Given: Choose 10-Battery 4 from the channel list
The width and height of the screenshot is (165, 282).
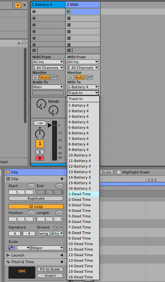Looking at the screenshot, I should (x=83, y=155).
